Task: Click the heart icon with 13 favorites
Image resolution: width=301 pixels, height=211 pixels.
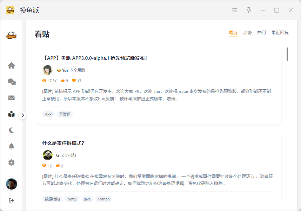Action: click(74, 81)
